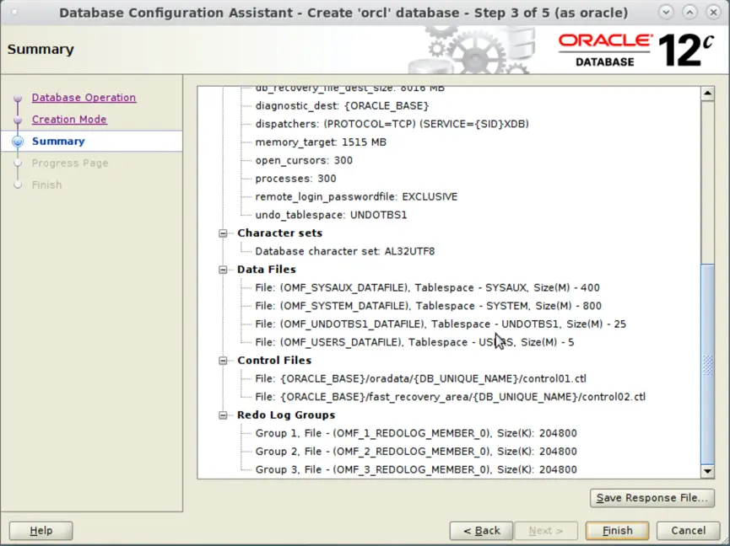
Task: Select the 'processes: 300' row
Action: point(295,179)
